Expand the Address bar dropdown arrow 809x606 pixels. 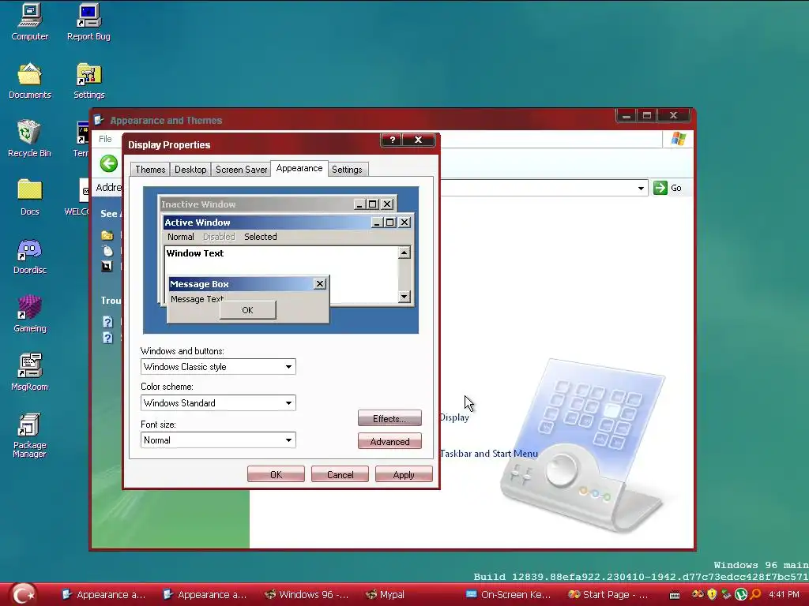coord(641,188)
